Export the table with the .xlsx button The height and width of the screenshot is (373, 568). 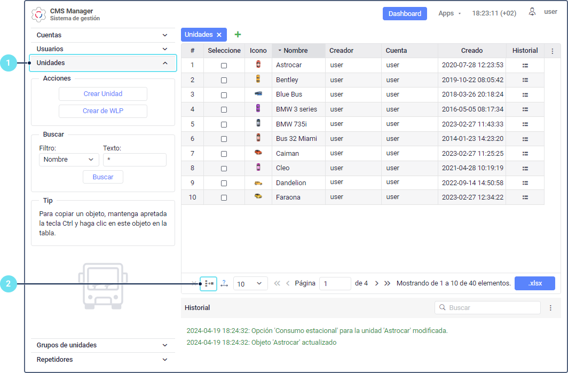click(x=534, y=283)
